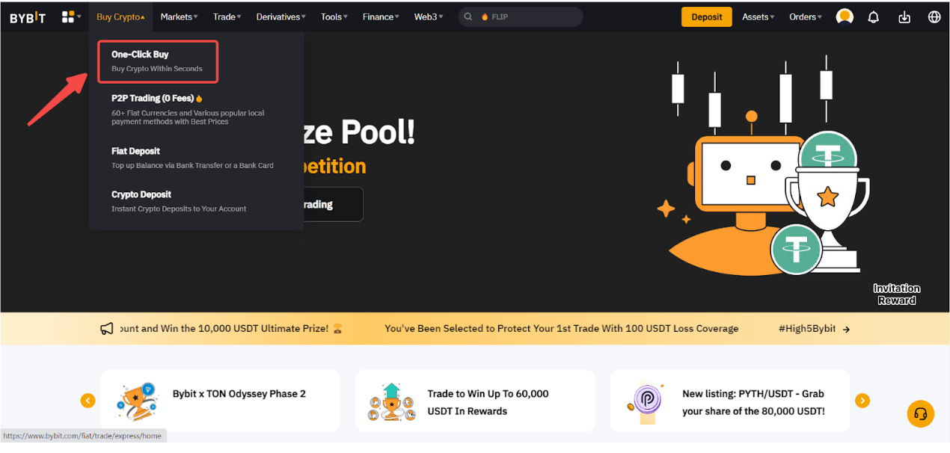The image size is (950, 453).
Task: Open the language globe icon
Action: (x=934, y=16)
